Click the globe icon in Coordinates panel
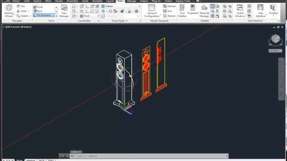Image resolution: width=287 pixels, height=161 pixels. 97,6
